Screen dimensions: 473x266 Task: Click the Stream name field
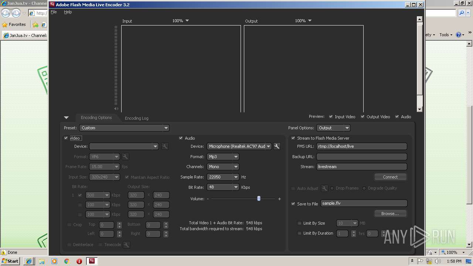tap(362, 167)
